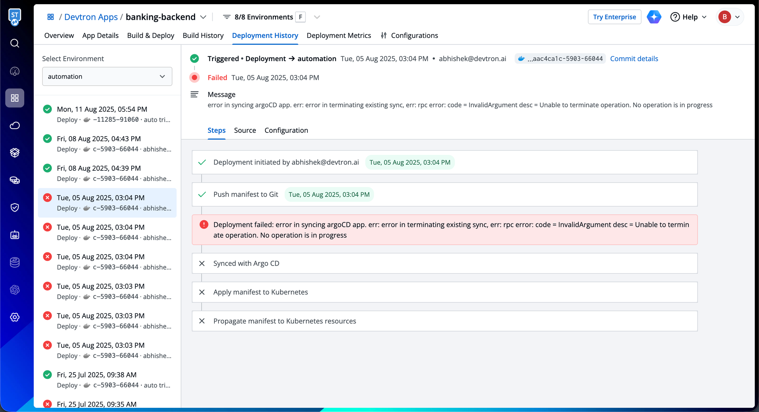This screenshot has width=759, height=412.
Task: Open the user profile B dropdown
Action: coord(730,17)
